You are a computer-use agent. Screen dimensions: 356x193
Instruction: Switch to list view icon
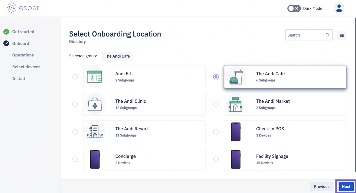pyautogui.click(x=342, y=35)
